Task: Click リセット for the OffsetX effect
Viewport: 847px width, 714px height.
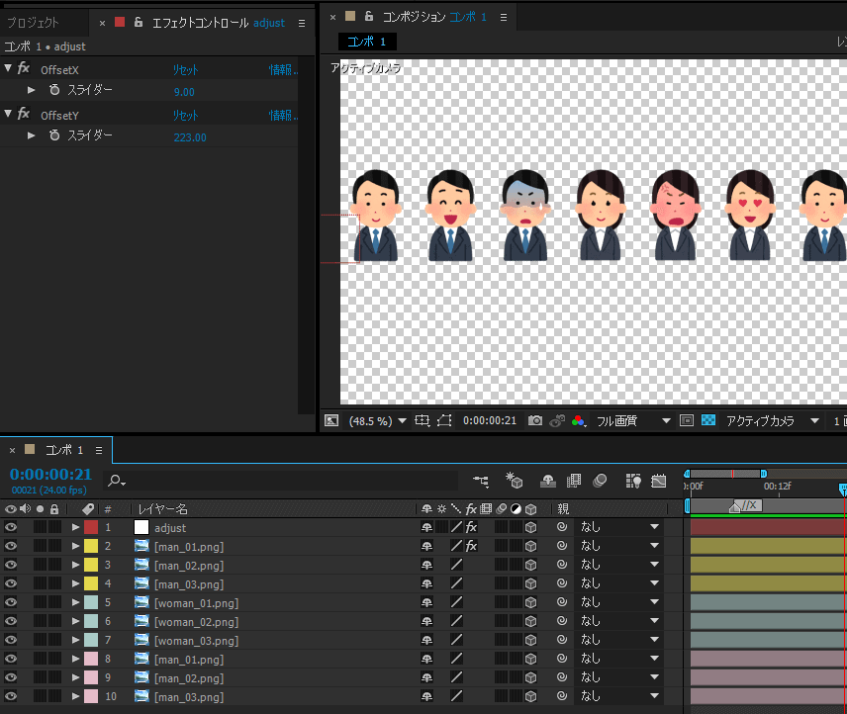Action: click(x=186, y=70)
